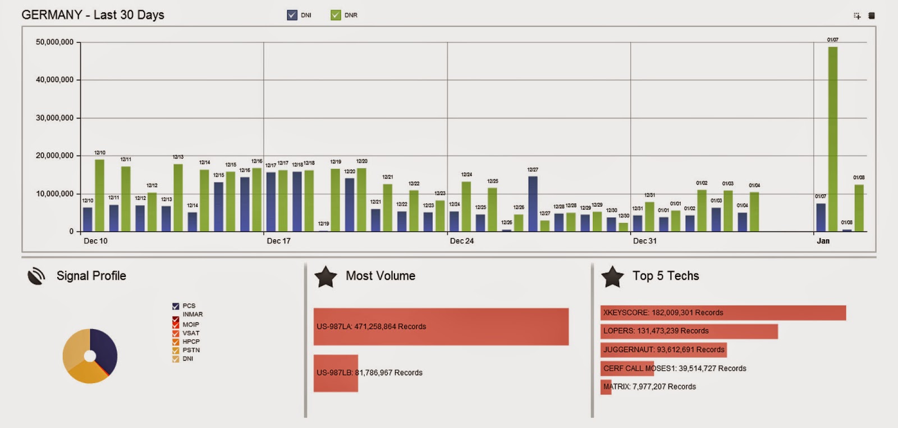
Task: Click the JUGGERNAUT records bar
Action: pyautogui.click(x=663, y=350)
